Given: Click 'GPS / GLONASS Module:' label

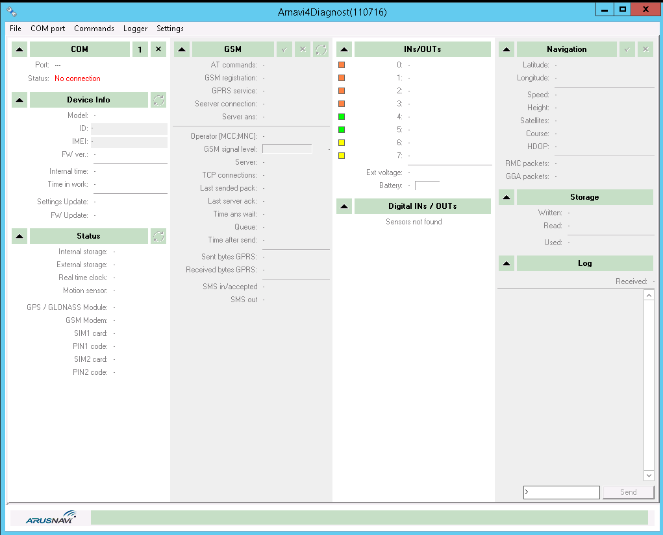Looking at the screenshot, I should point(68,307).
